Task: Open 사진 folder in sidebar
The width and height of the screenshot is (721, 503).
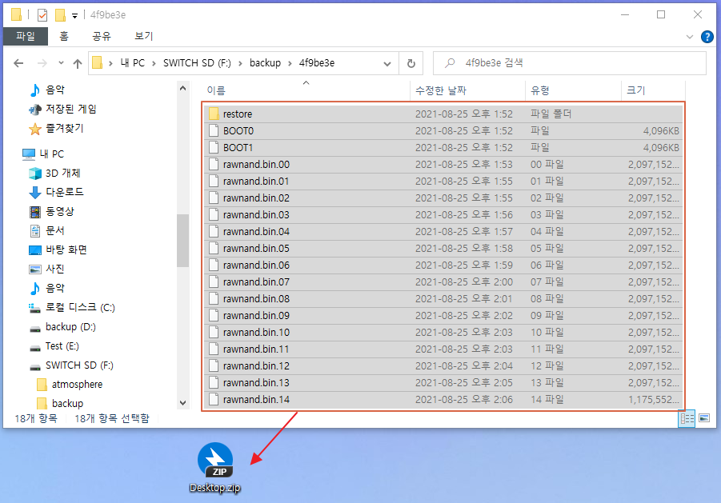Action: (46, 269)
